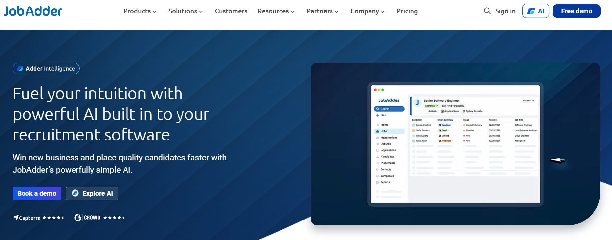Expand the Products menu
Image resolution: width=612 pixels, height=240 pixels.
point(140,11)
